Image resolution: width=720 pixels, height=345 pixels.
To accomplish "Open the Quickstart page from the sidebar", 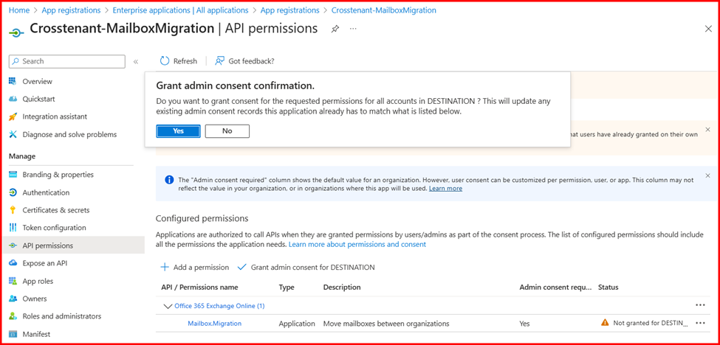I will 38,99.
